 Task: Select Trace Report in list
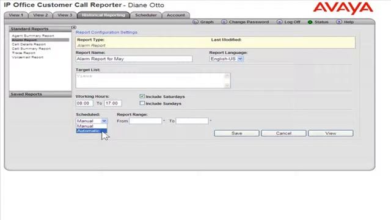point(24,53)
